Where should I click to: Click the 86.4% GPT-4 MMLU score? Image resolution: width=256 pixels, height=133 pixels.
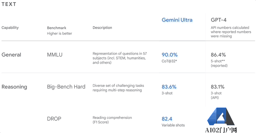(218, 55)
